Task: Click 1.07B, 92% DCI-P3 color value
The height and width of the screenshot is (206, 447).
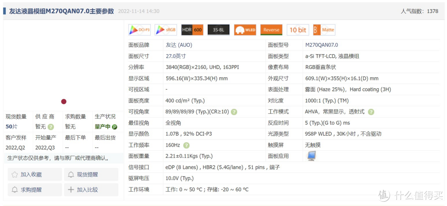Action: pos(189,134)
